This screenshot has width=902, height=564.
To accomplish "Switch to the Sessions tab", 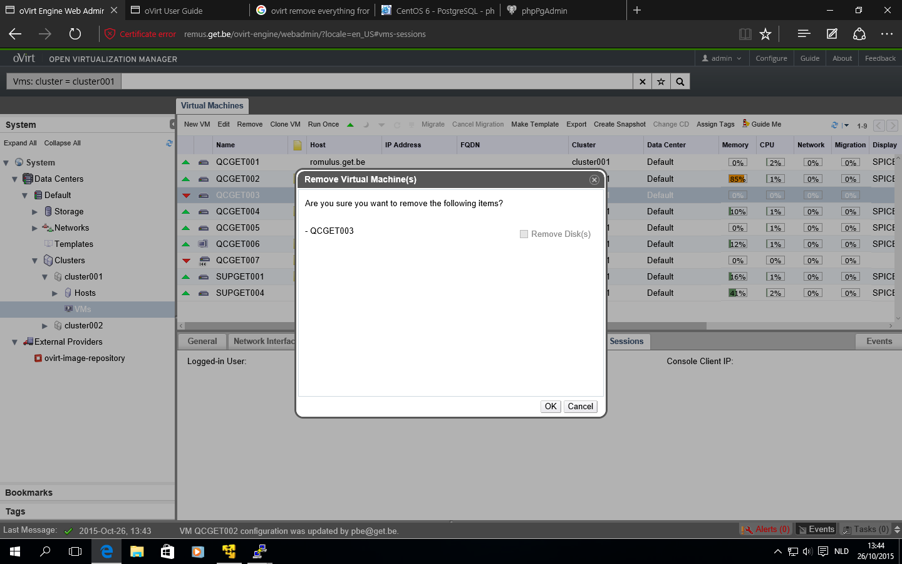I will click(x=626, y=342).
